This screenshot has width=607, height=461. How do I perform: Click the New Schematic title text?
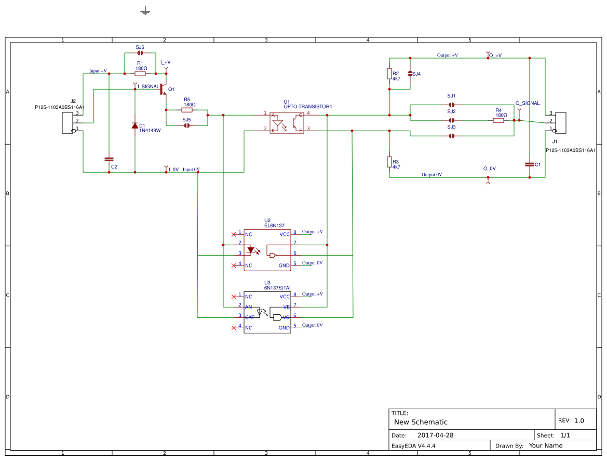(x=421, y=422)
